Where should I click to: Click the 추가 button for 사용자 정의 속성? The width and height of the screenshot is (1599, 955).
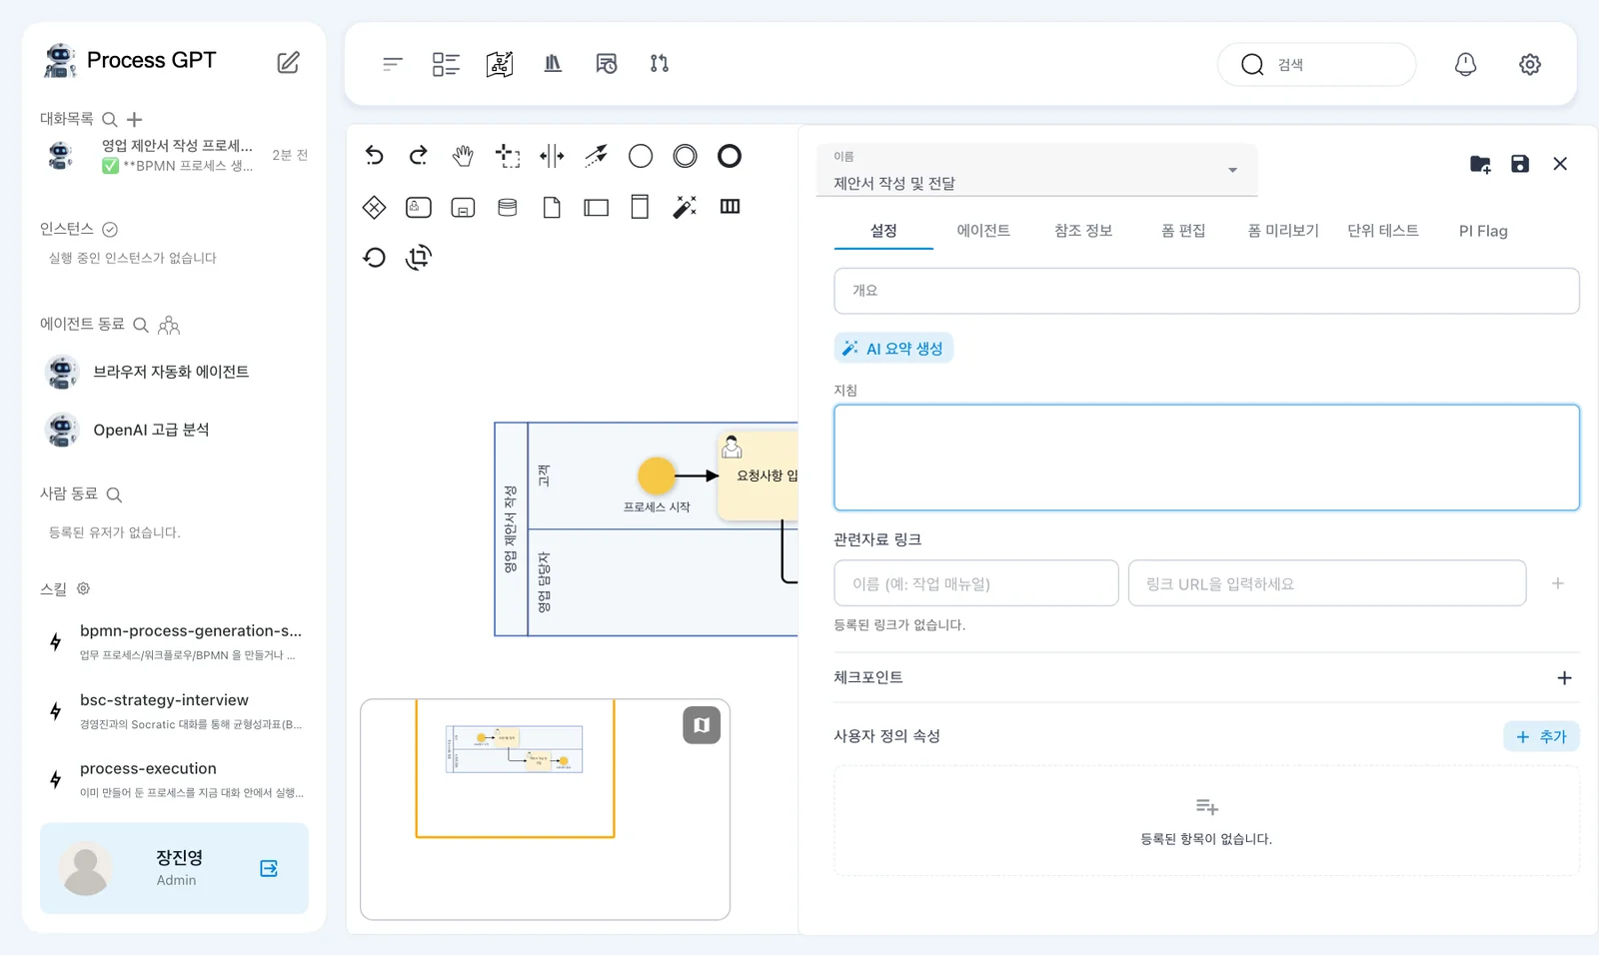click(x=1541, y=736)
